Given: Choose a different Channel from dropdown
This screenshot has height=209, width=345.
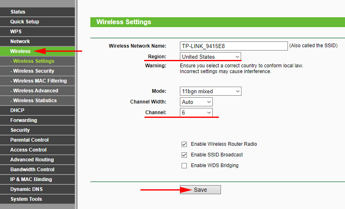Looking at the screenshot, I should tap(196, 113).
